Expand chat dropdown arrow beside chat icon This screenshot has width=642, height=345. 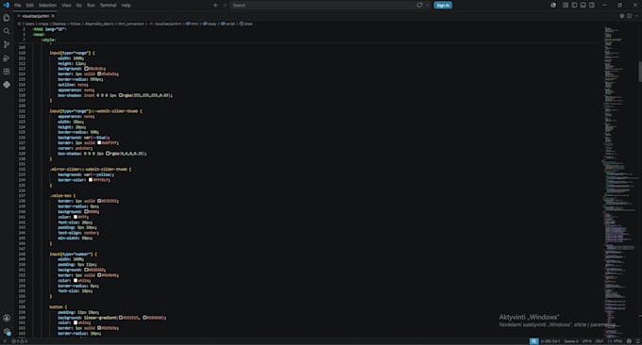coord(427,6)
